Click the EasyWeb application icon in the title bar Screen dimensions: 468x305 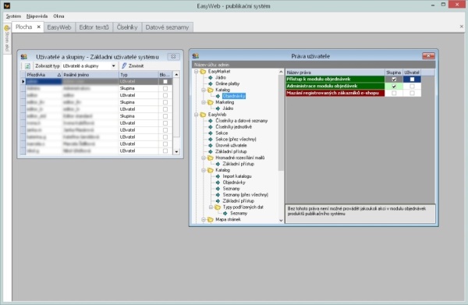(6, 5)
